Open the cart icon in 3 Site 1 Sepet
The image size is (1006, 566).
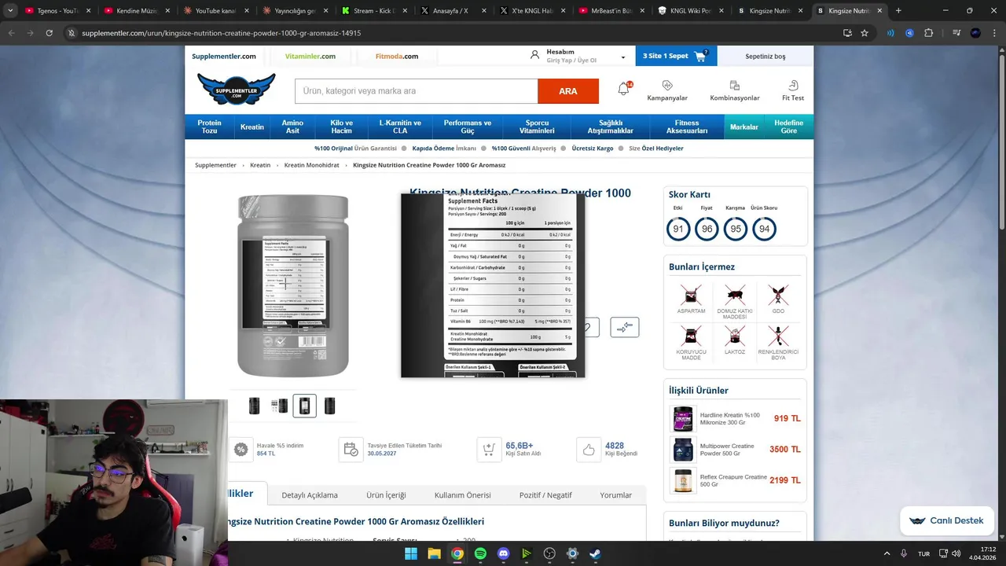(699, 56)
